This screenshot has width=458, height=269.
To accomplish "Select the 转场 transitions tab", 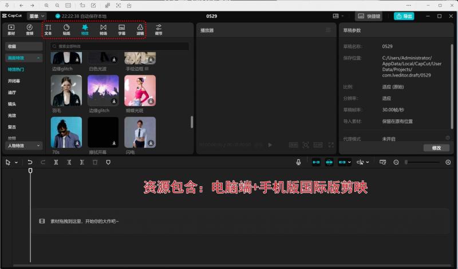I will tap(104, 30).
